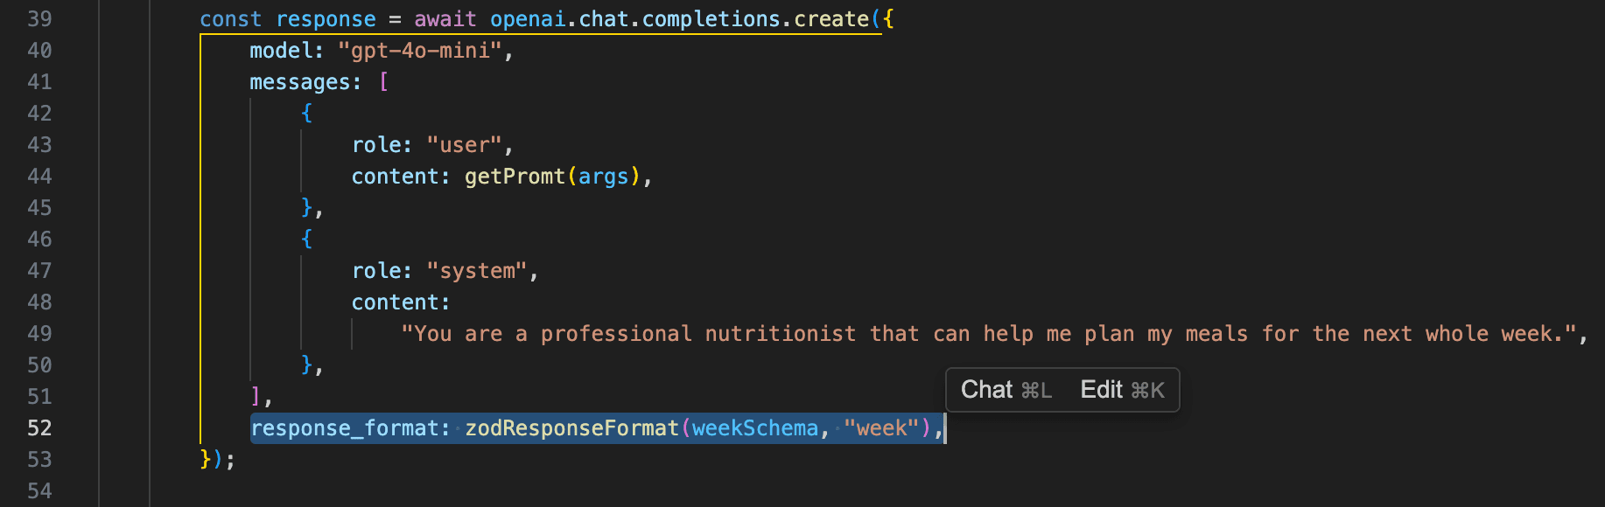Place cursor on "gpt-4o-mini" model string

click(x=420, y=51)
